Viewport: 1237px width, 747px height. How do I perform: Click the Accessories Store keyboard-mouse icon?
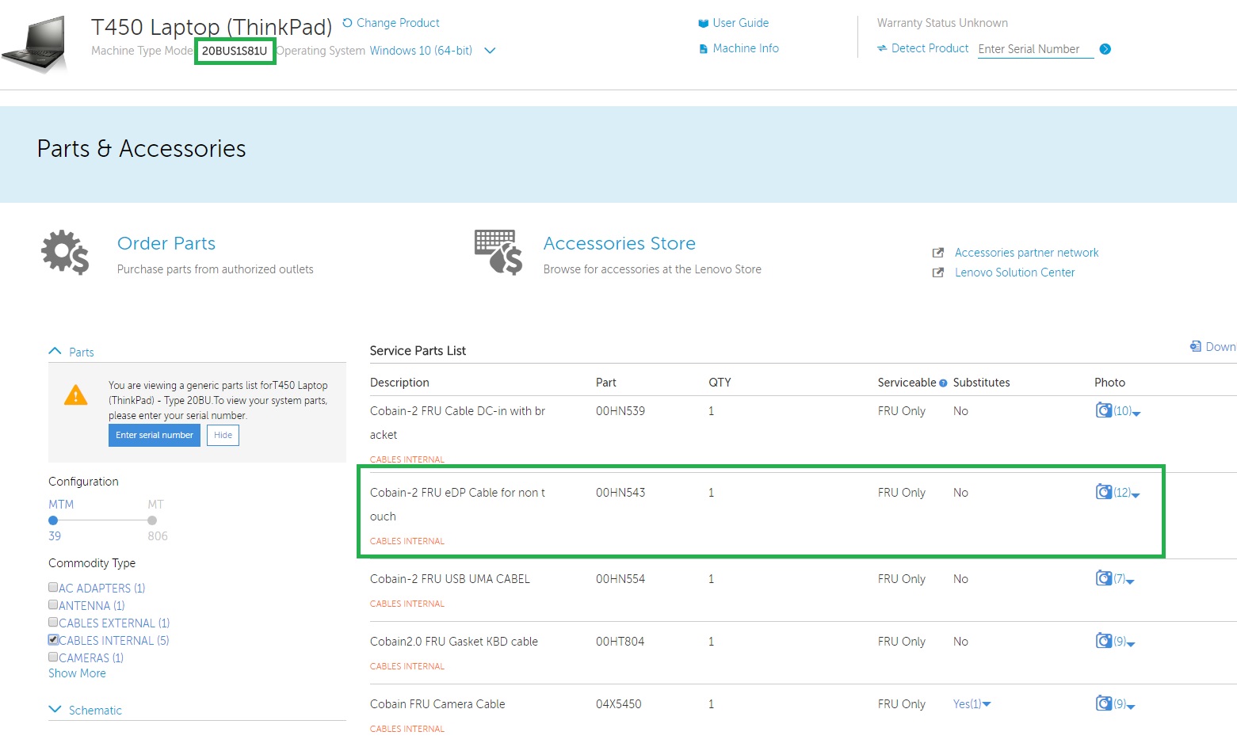[x=498, y=253]
